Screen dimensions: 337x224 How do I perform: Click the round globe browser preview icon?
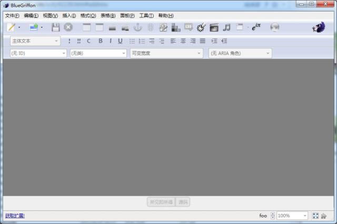[275, 27]
